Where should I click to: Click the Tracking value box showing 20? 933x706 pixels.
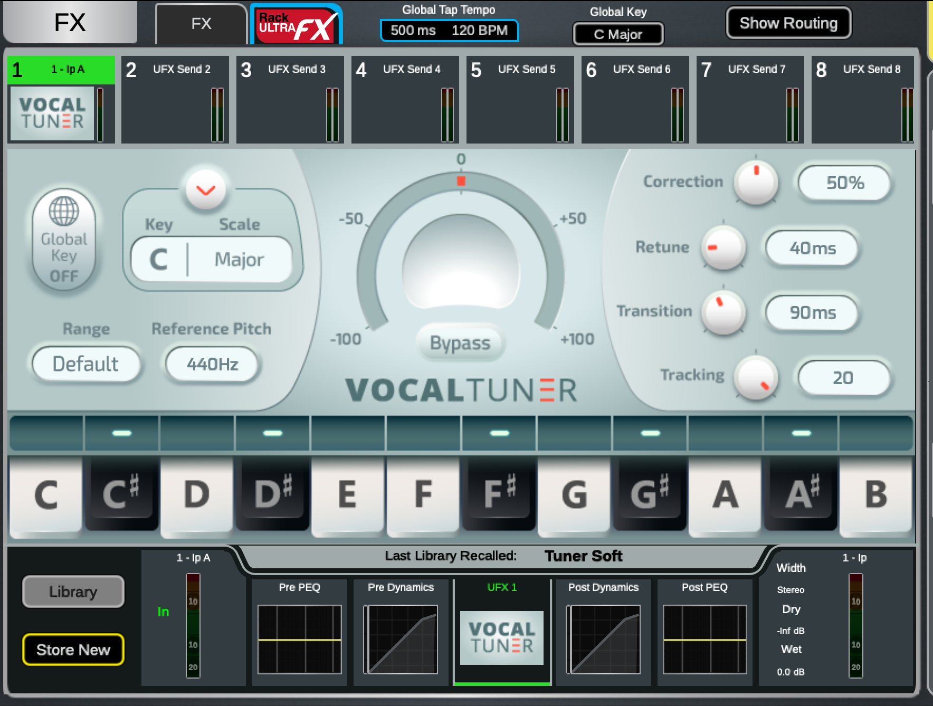[844, 377]
